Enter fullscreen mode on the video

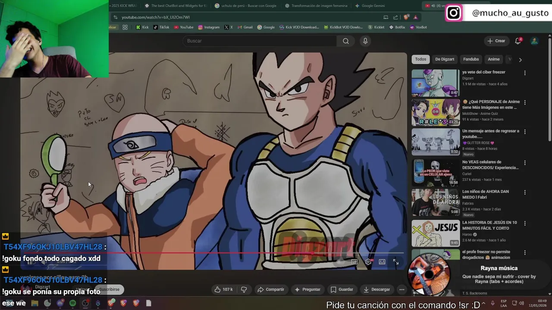pyautogui.click(x=395, y=262)
